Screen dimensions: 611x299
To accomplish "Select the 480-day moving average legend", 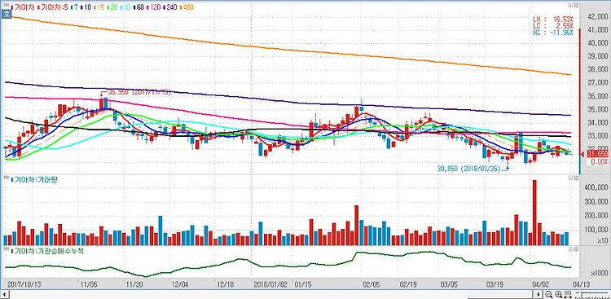I will tap(187, 7).
